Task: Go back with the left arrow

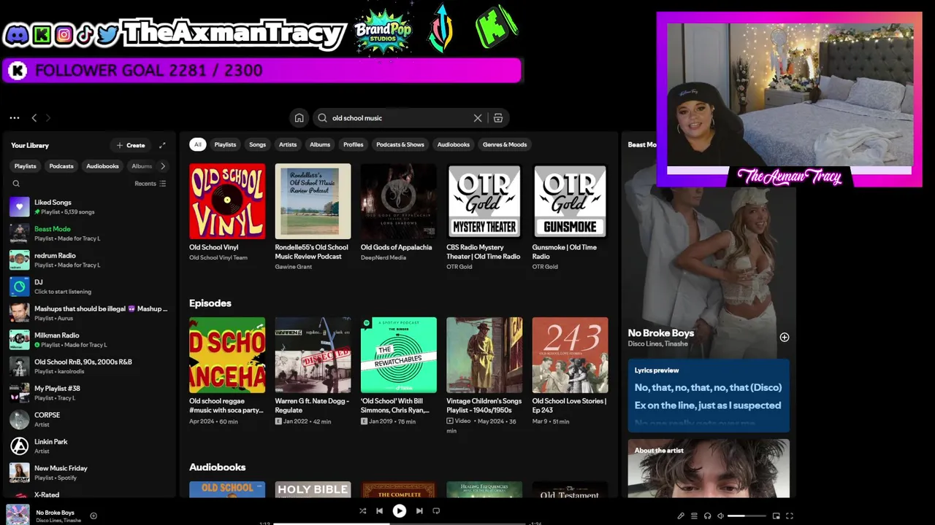Action: tap(34, 117)
